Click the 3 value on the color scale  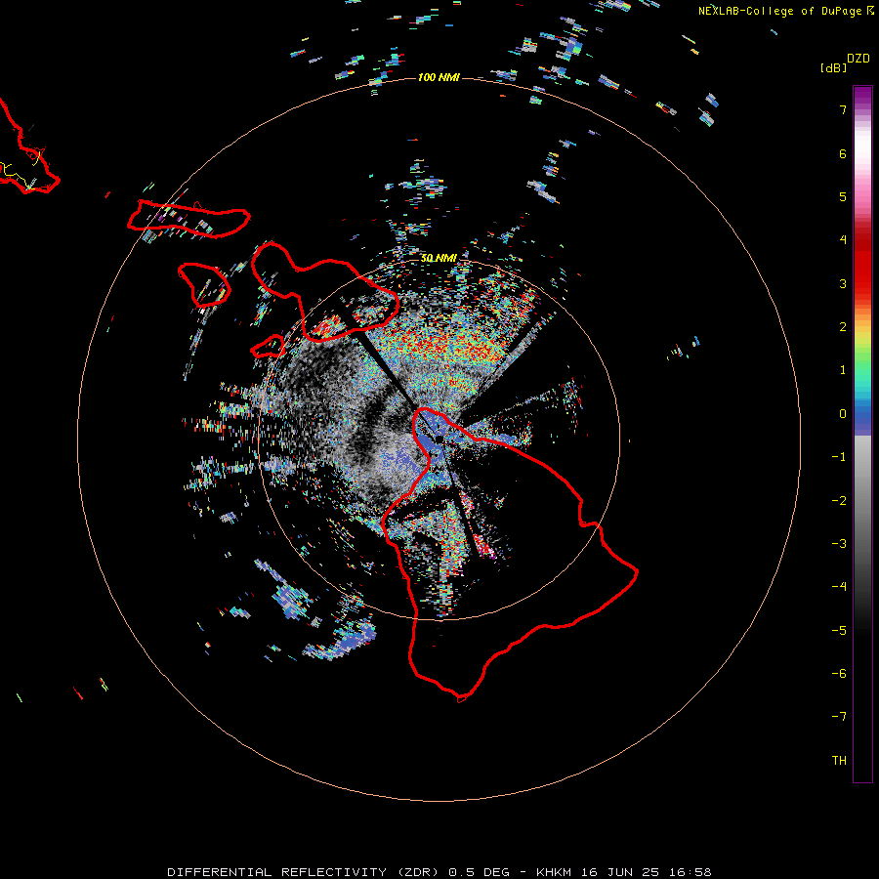click(x=843, y=283)
